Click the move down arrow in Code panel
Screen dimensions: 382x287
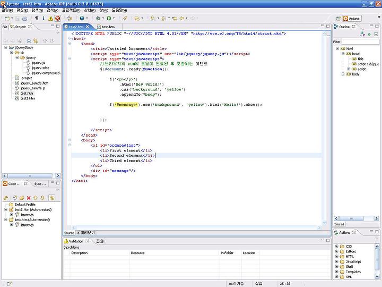(x=42, y=198)
